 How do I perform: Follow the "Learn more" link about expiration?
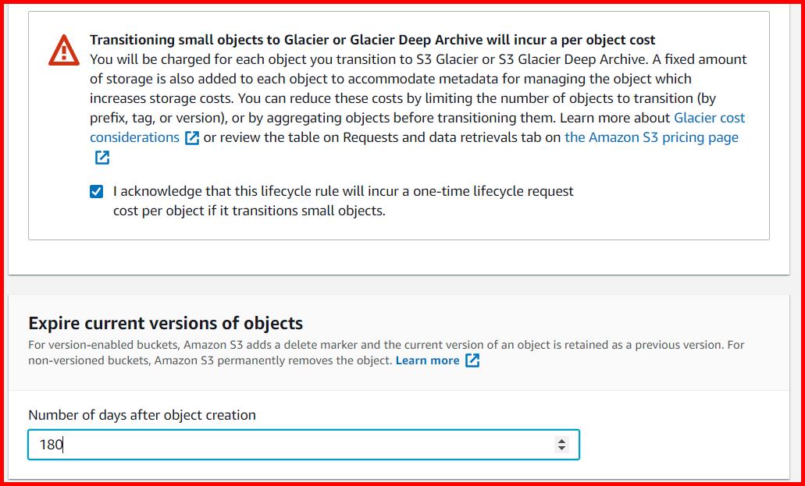(428, 360)
